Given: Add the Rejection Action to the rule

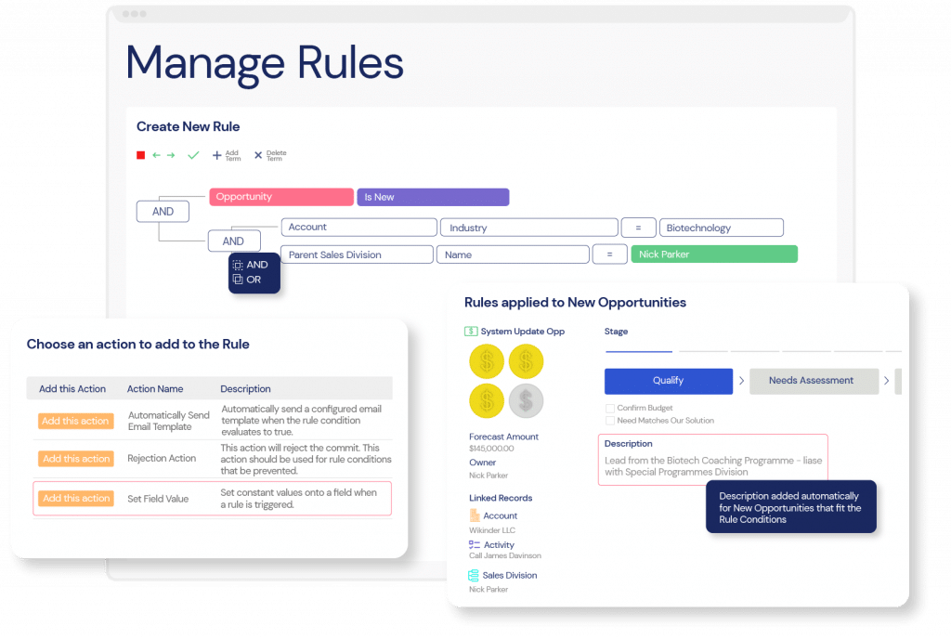Looking at the screenshot, I should [76, 458].
